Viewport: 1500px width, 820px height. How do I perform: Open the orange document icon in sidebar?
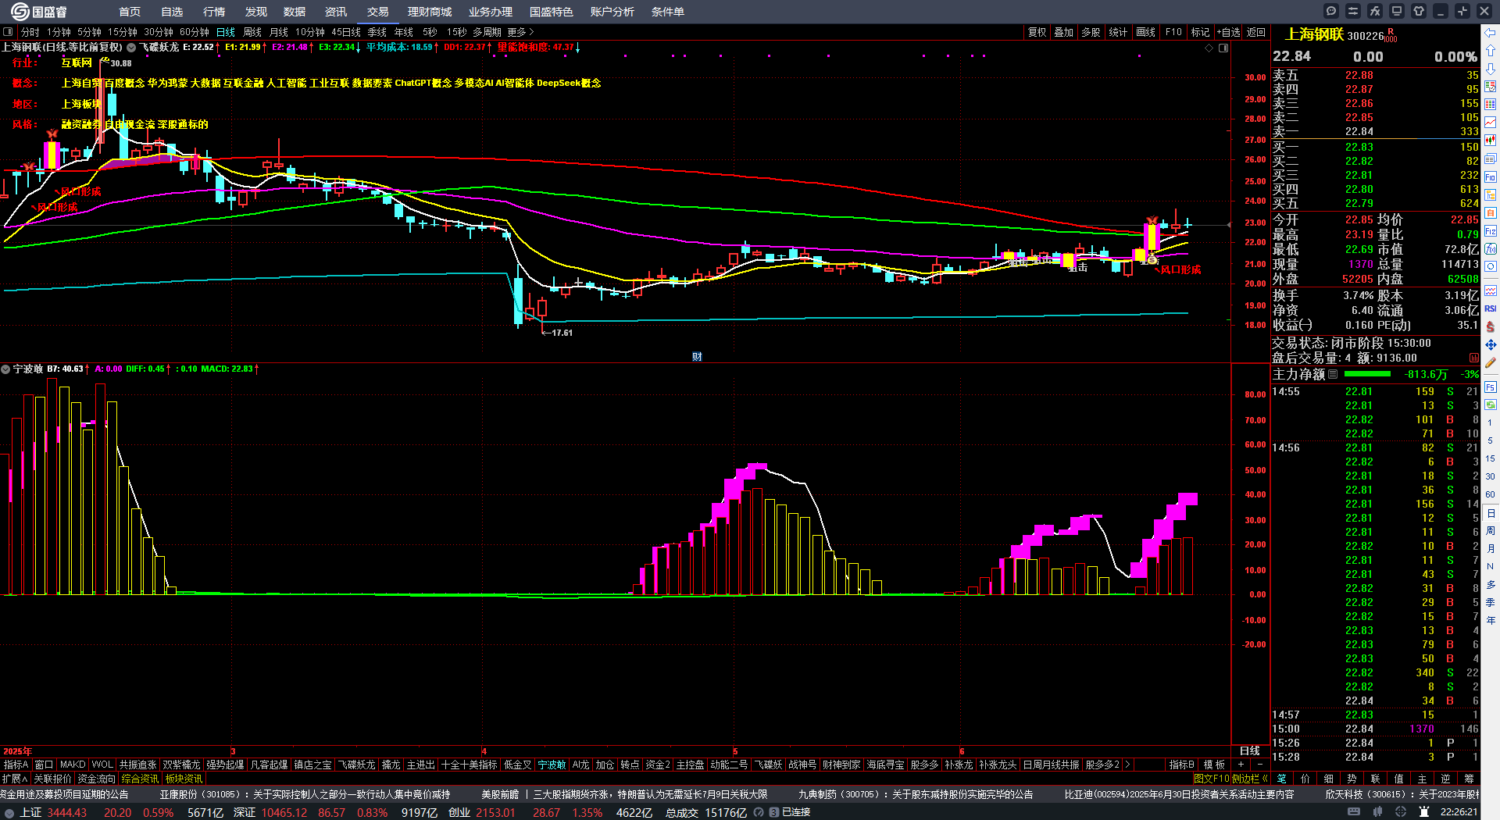(x=1491, y=213)
